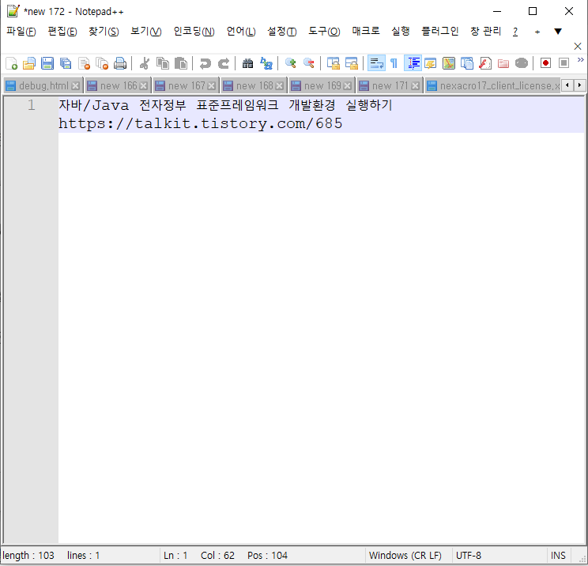Zoom out with the magnifier minus icon

(x=309, y=63)
